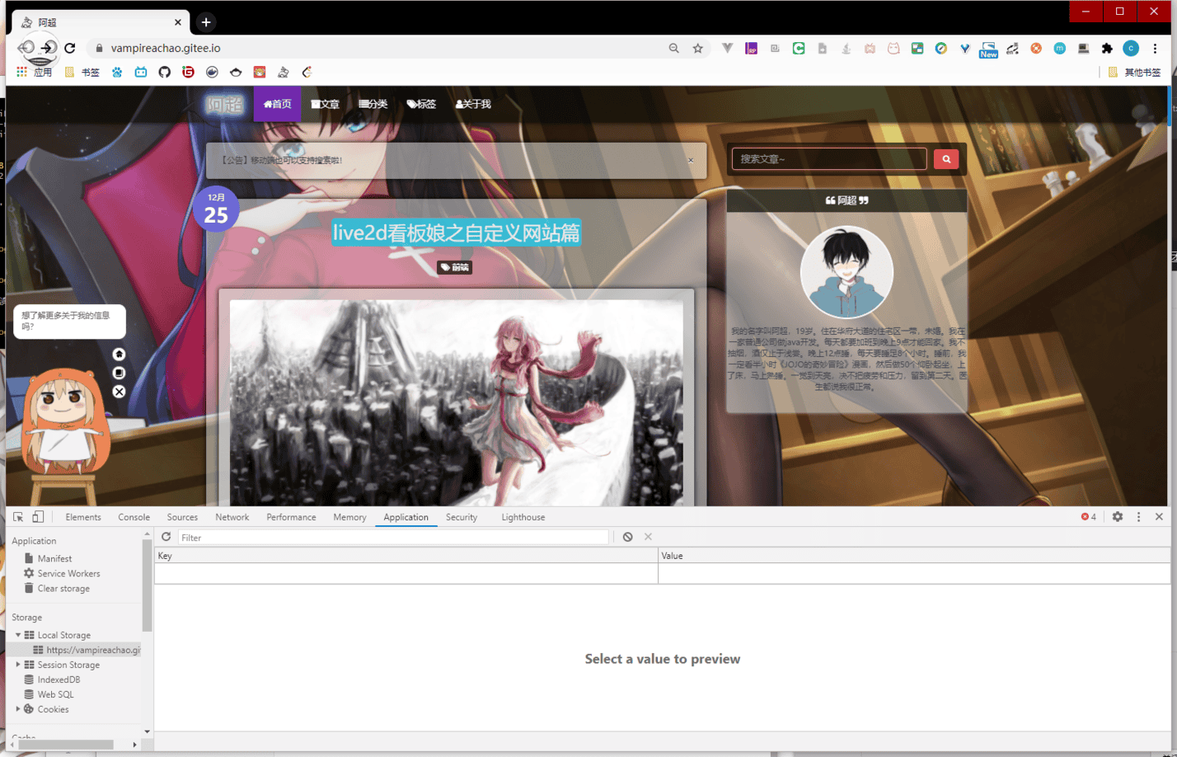Expand the Cookies tree node

pos(18,709)
